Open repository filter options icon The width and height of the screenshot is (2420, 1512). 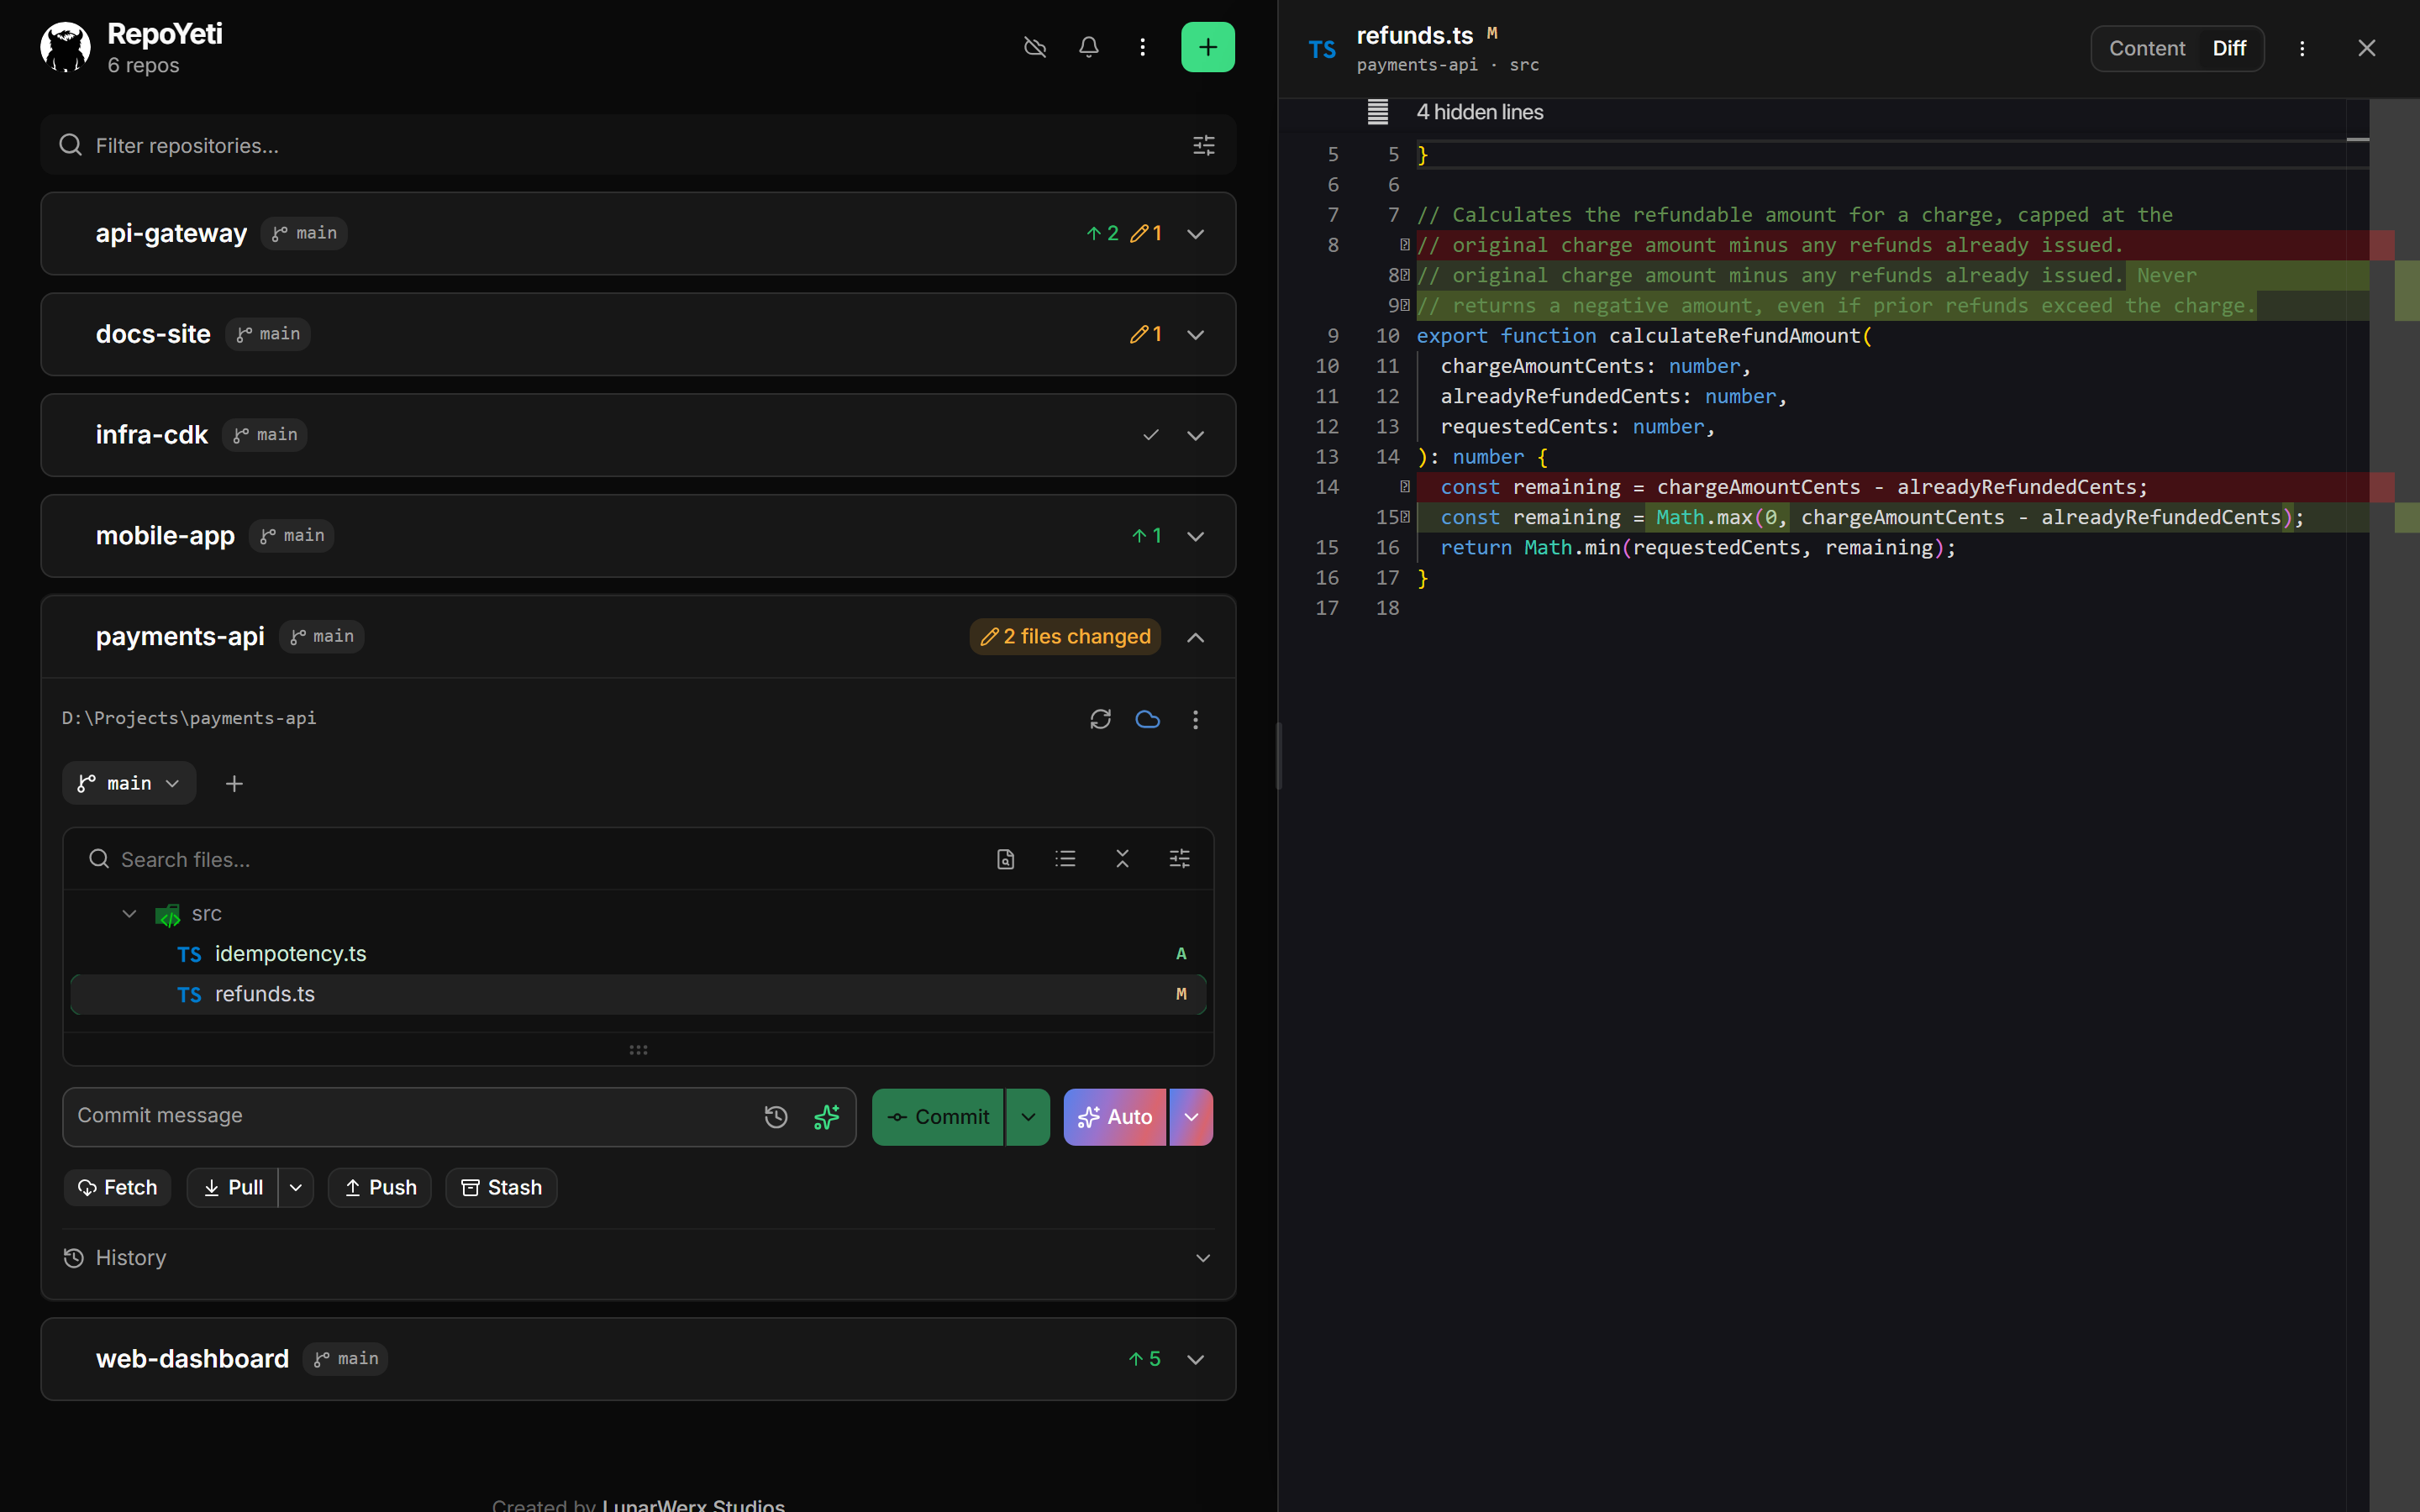coord(1204,145)
